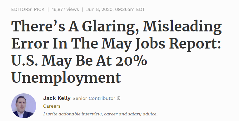Click the word Misleading in the headline
The width and height of the screenshot is (239, 121).
tap(182, 27)
